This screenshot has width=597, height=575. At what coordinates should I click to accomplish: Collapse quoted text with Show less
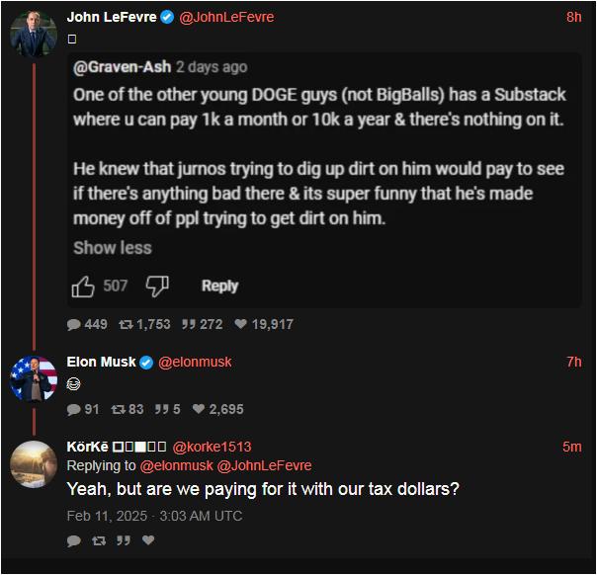coord(112,248)
